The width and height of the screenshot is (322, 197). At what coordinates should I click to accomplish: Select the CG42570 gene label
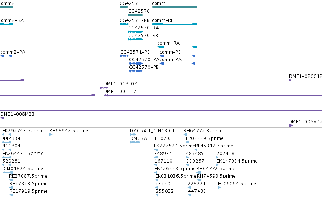(139, 11)
